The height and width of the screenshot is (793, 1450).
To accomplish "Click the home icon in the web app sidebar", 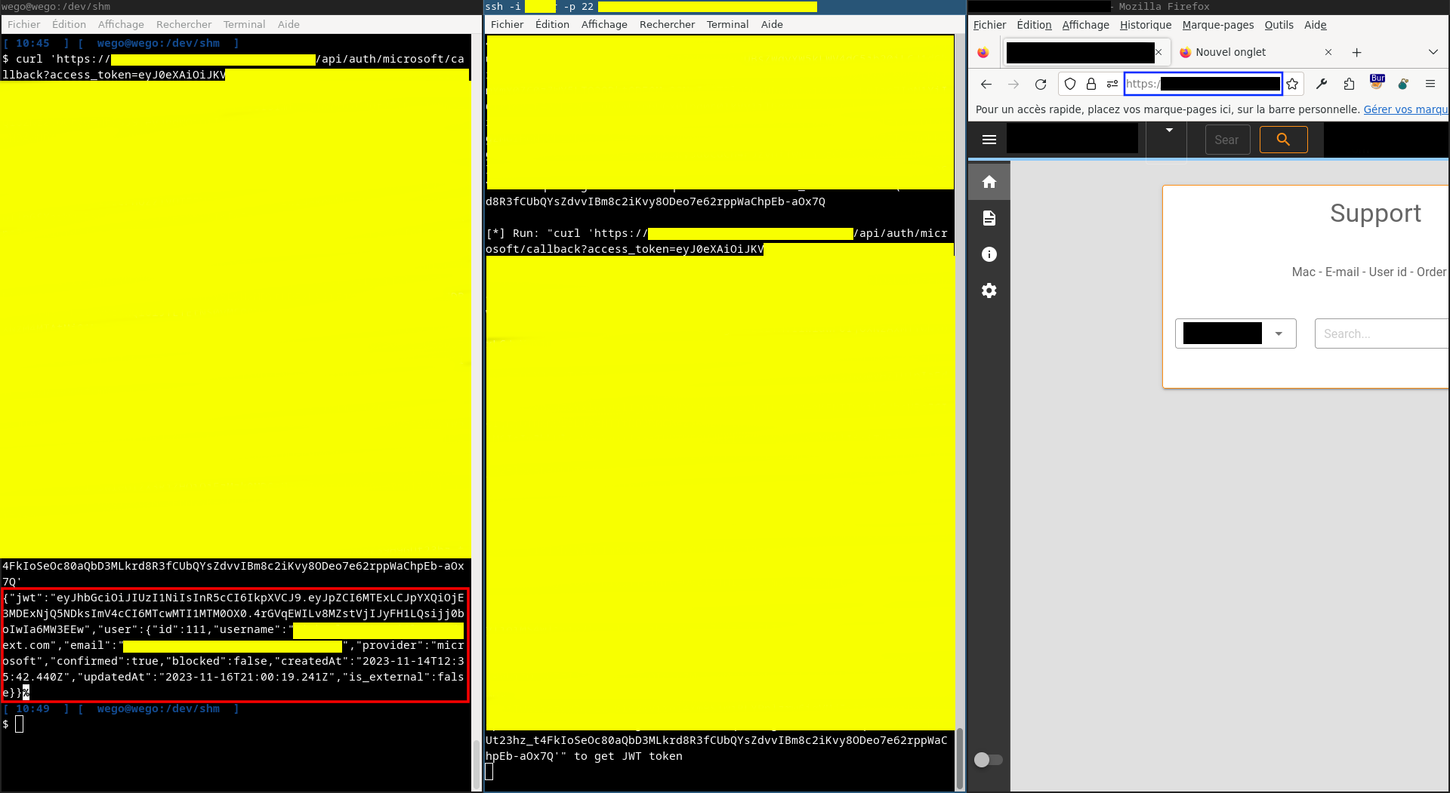I will (989, 182).
